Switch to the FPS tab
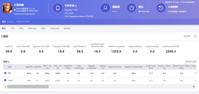This screenshot has width=199, height=94. pos(12,28)
